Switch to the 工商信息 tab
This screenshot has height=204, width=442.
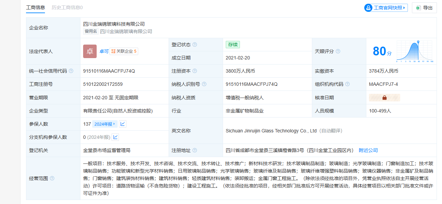pos(35,7)
